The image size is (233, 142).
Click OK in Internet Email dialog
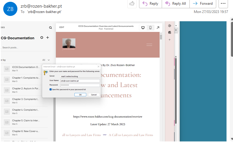coord(80,95)
